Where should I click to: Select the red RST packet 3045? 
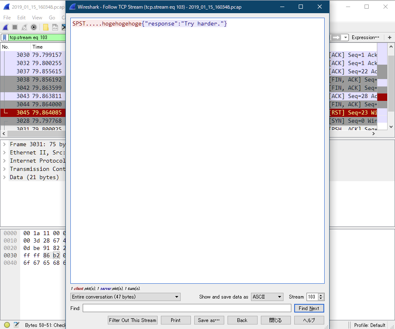(x=33, y=112)
